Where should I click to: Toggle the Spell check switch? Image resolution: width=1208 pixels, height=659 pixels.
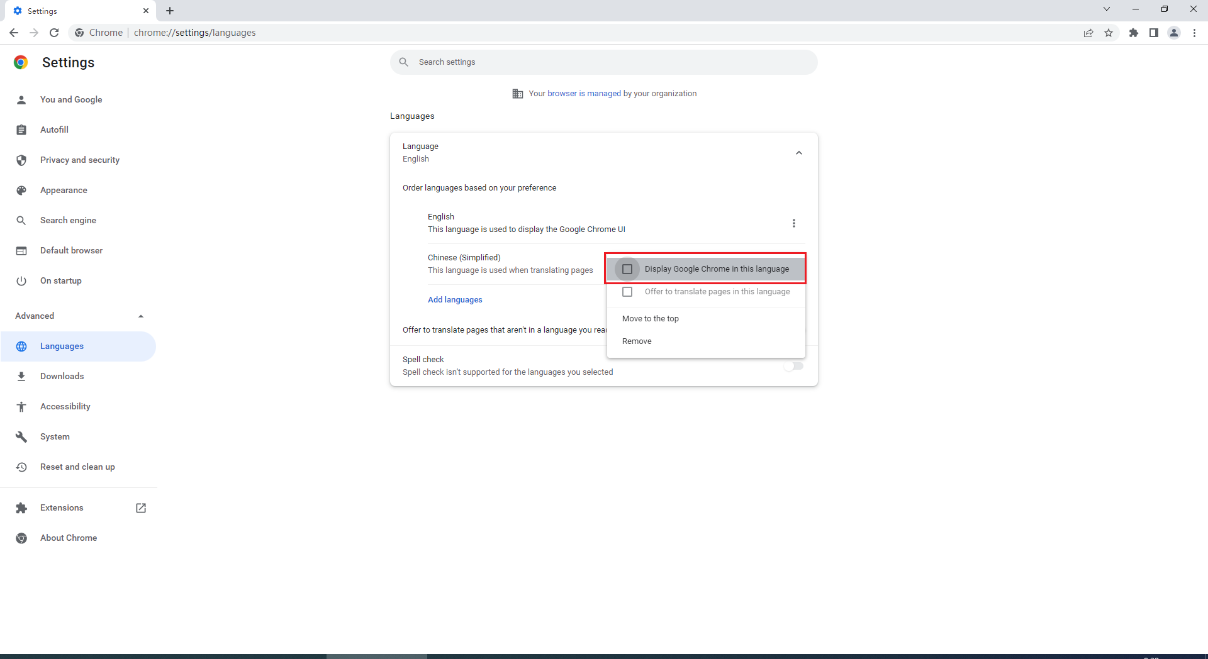point(793,366)
